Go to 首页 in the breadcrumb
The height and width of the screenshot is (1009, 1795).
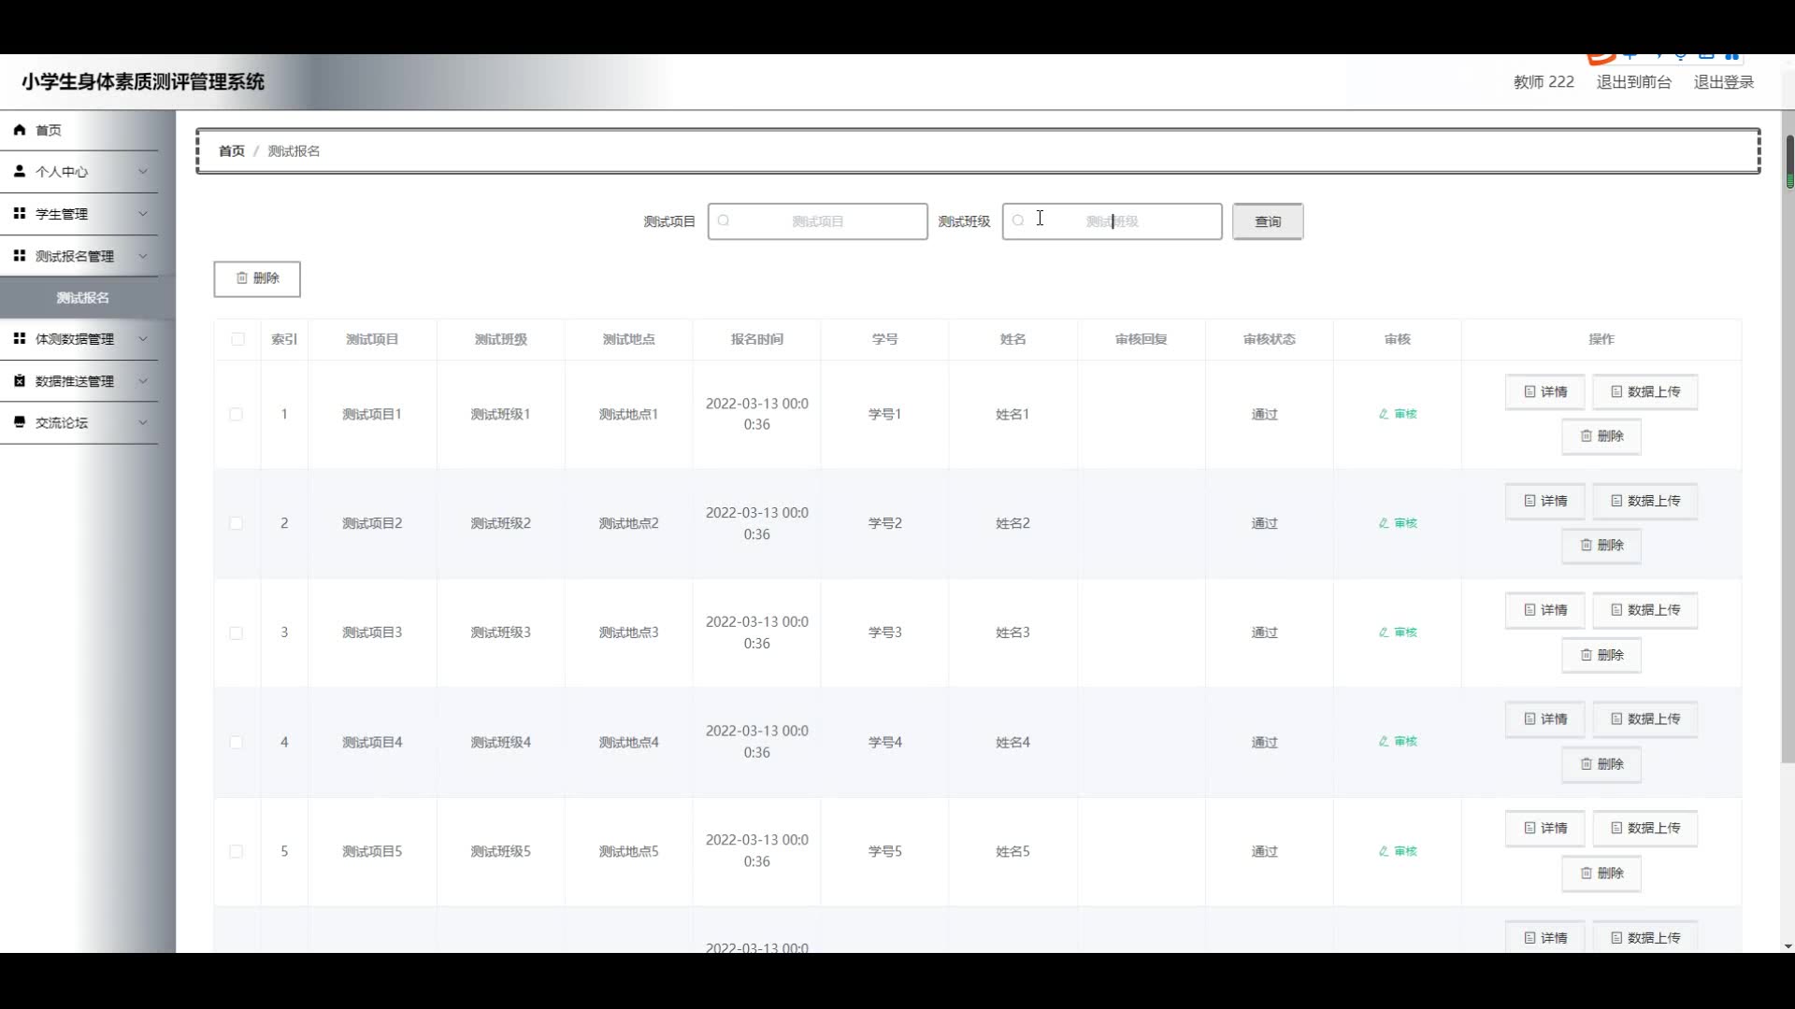[231, 151]
